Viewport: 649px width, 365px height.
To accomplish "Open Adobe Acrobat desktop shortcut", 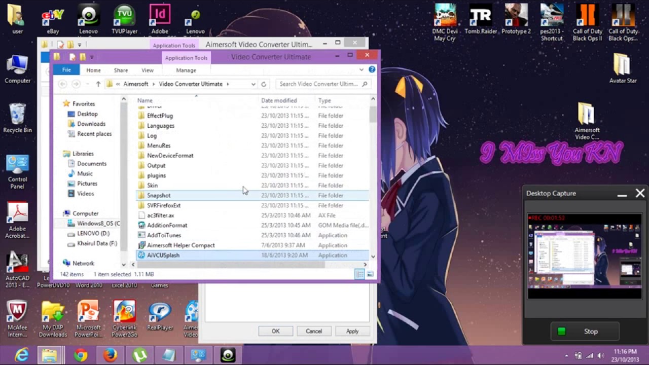I will (x=17, y=221).
